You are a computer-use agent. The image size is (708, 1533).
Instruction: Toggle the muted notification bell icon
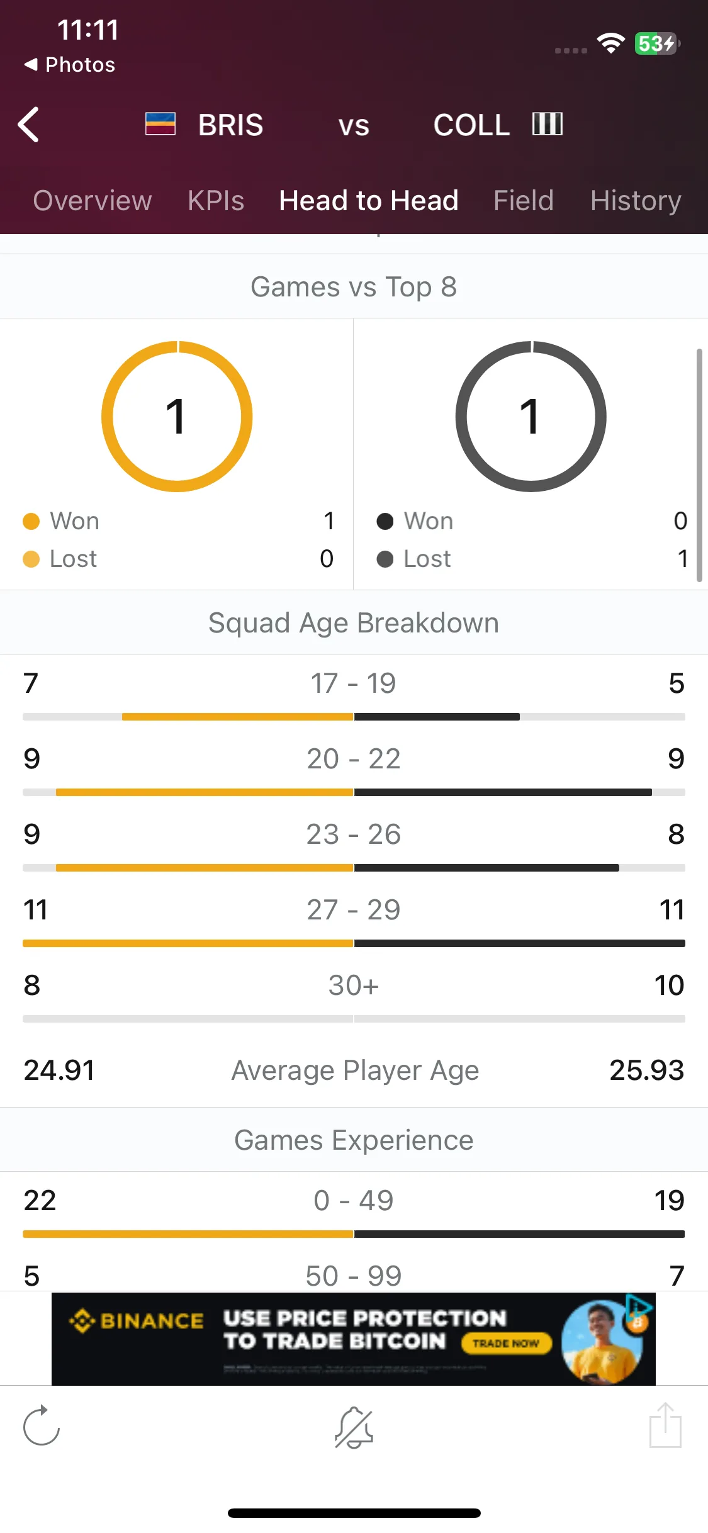click(354, 1427)
